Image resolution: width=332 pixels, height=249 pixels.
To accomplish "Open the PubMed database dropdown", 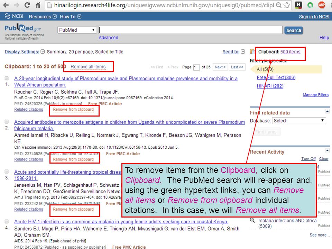I will [77, 30].
